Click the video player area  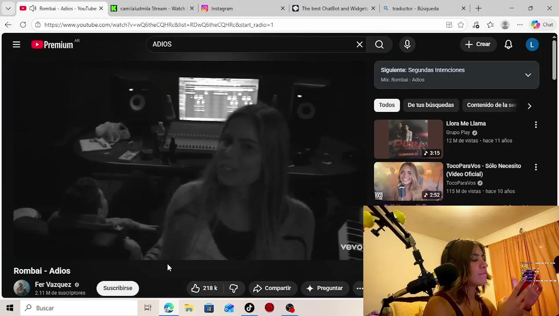(189, 160)
